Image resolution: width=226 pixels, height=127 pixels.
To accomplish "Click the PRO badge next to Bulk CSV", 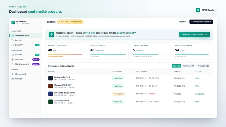I will (37, 45).
